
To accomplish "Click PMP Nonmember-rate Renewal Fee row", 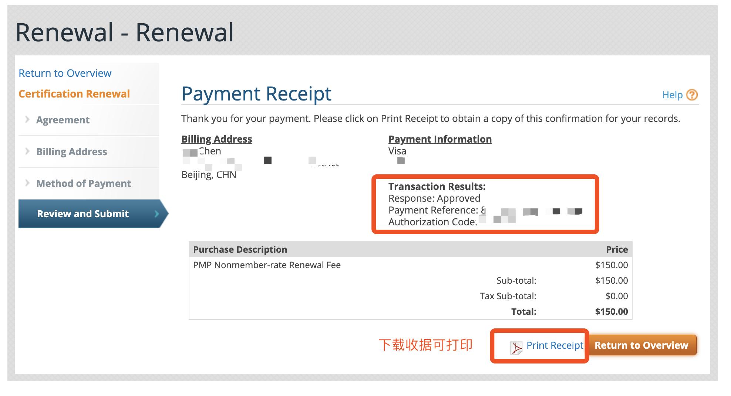I will click(x=267, y=265).
